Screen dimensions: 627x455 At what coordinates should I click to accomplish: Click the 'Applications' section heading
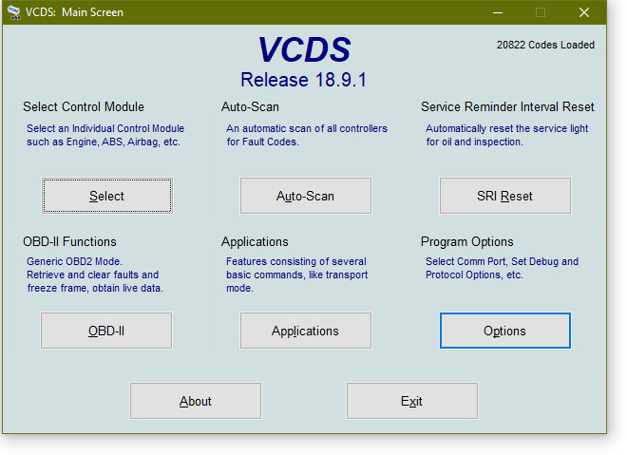tap(255, 241)
